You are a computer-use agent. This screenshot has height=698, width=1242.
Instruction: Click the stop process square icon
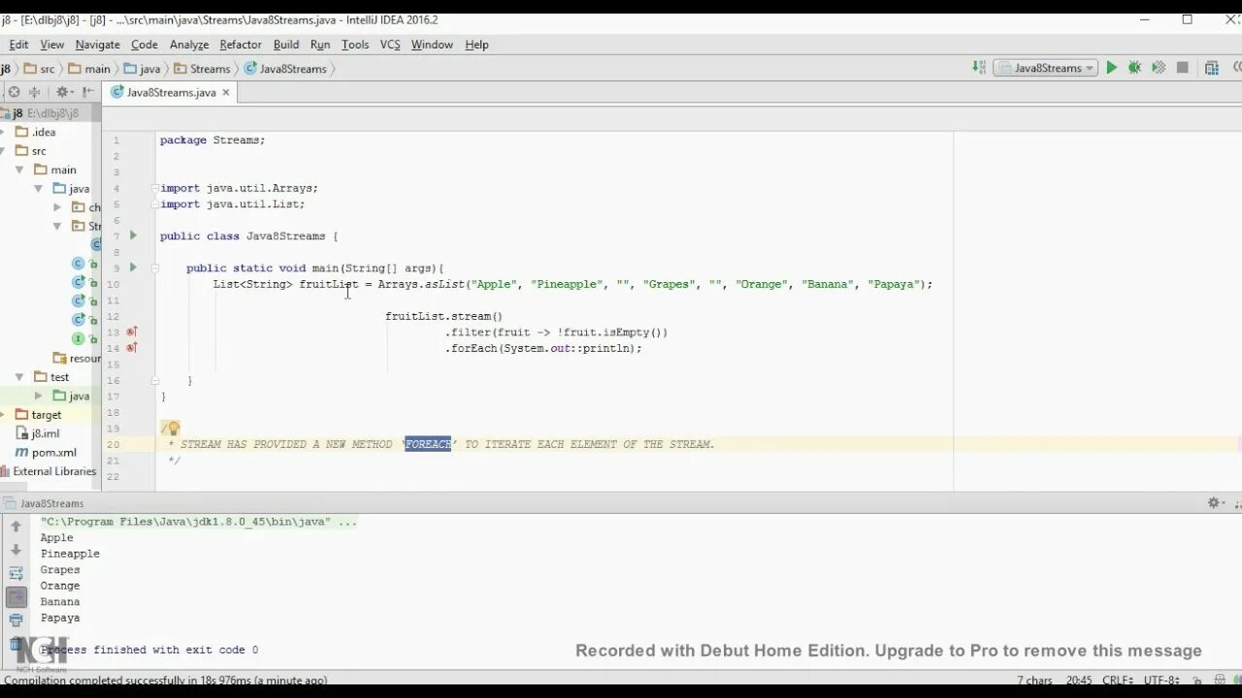[x=1183, y=68]
